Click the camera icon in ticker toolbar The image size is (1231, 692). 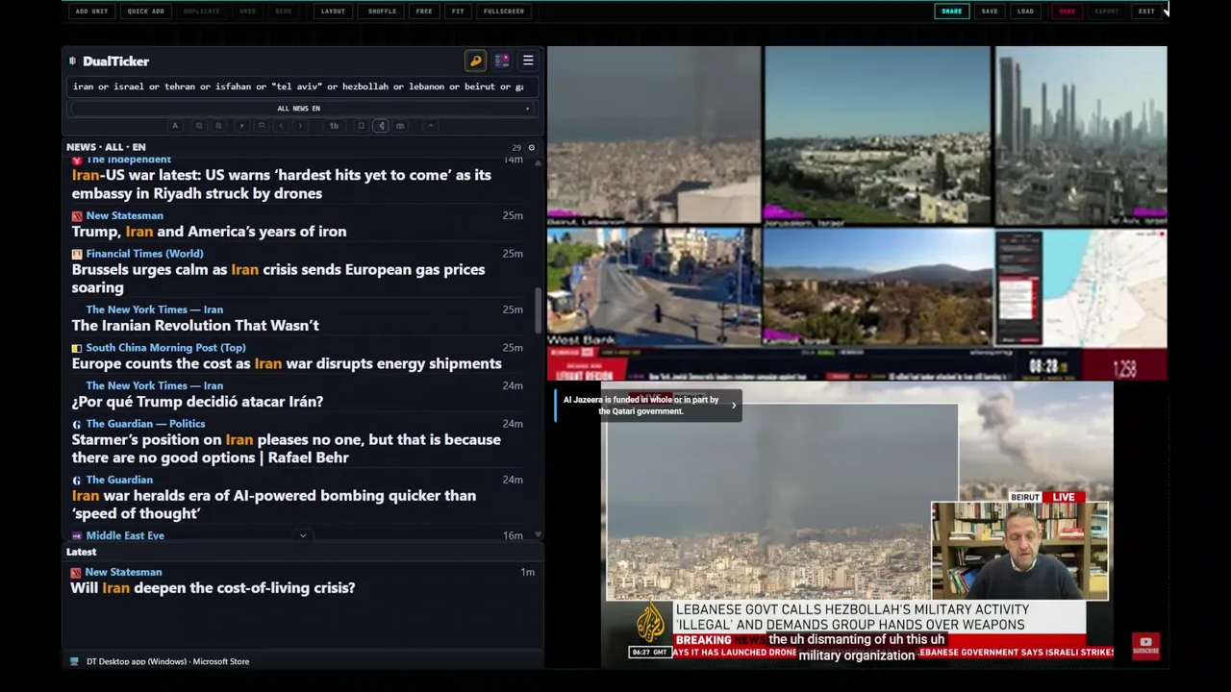400,126
